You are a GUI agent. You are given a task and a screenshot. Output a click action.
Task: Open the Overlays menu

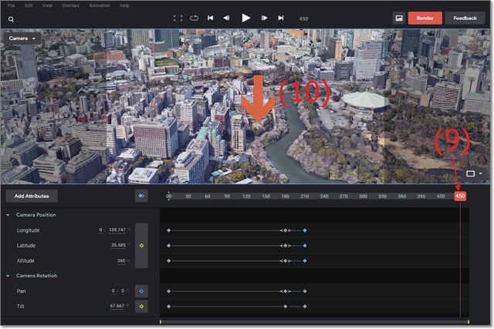(71, 5)
